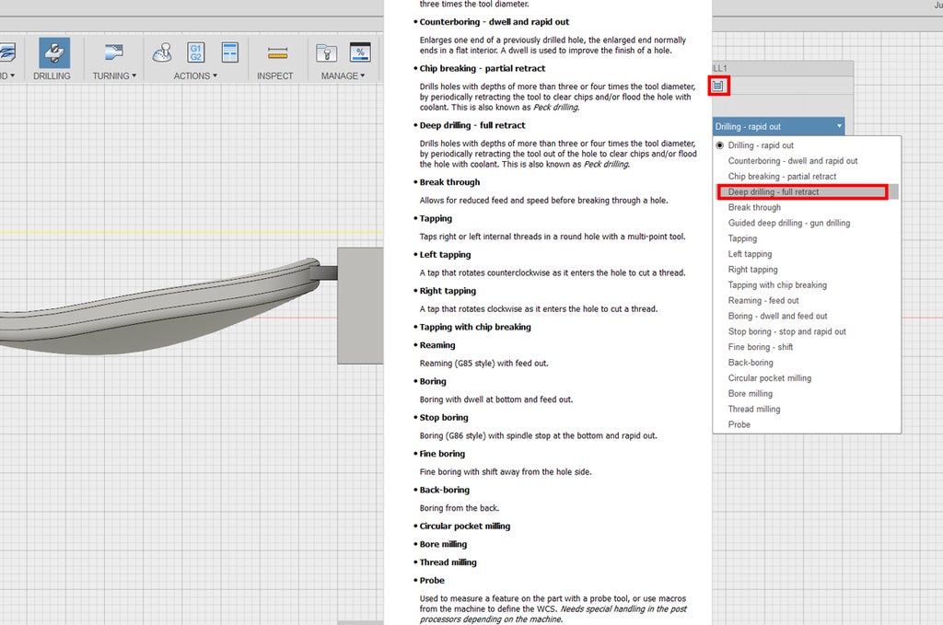
Task: Select 'Stop boring - stop and rapid out'
Action: click(807, 331)
